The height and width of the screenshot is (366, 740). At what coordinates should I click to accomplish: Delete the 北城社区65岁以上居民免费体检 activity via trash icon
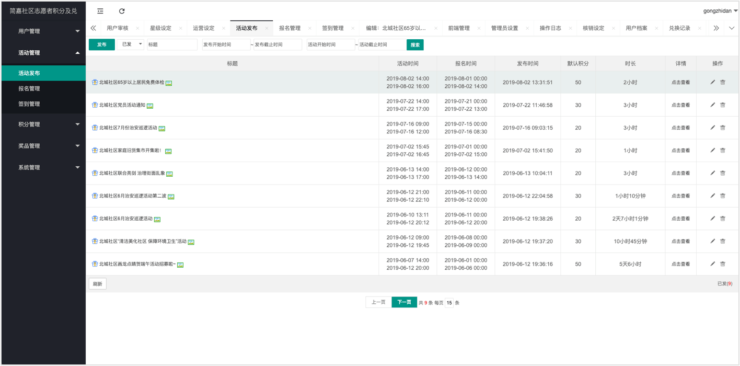pyautogui.click(x=723, y=82)
